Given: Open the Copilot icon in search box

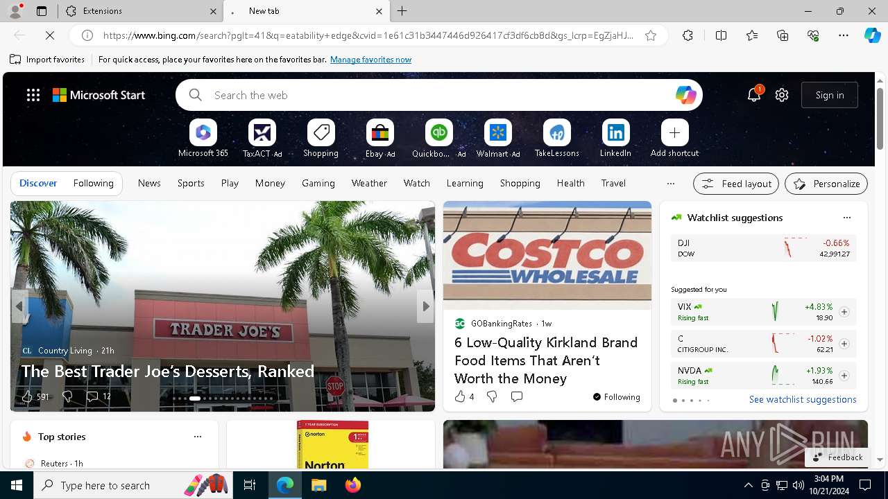Looking at the screenshot, I should click(685, 95).
